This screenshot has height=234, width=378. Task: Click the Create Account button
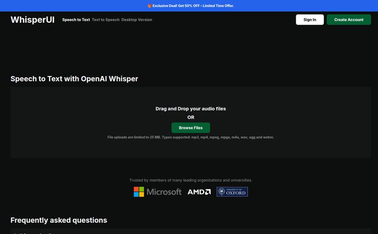349,20
